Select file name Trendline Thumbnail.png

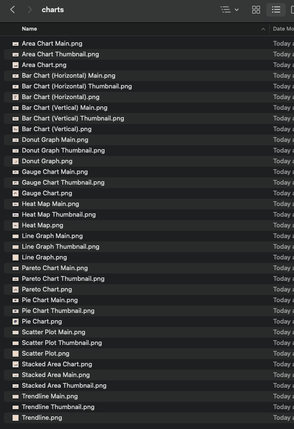click(x=58, y=407)
